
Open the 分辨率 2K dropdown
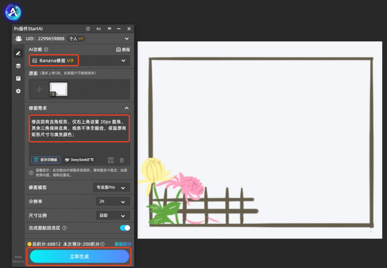pos(113,201)
